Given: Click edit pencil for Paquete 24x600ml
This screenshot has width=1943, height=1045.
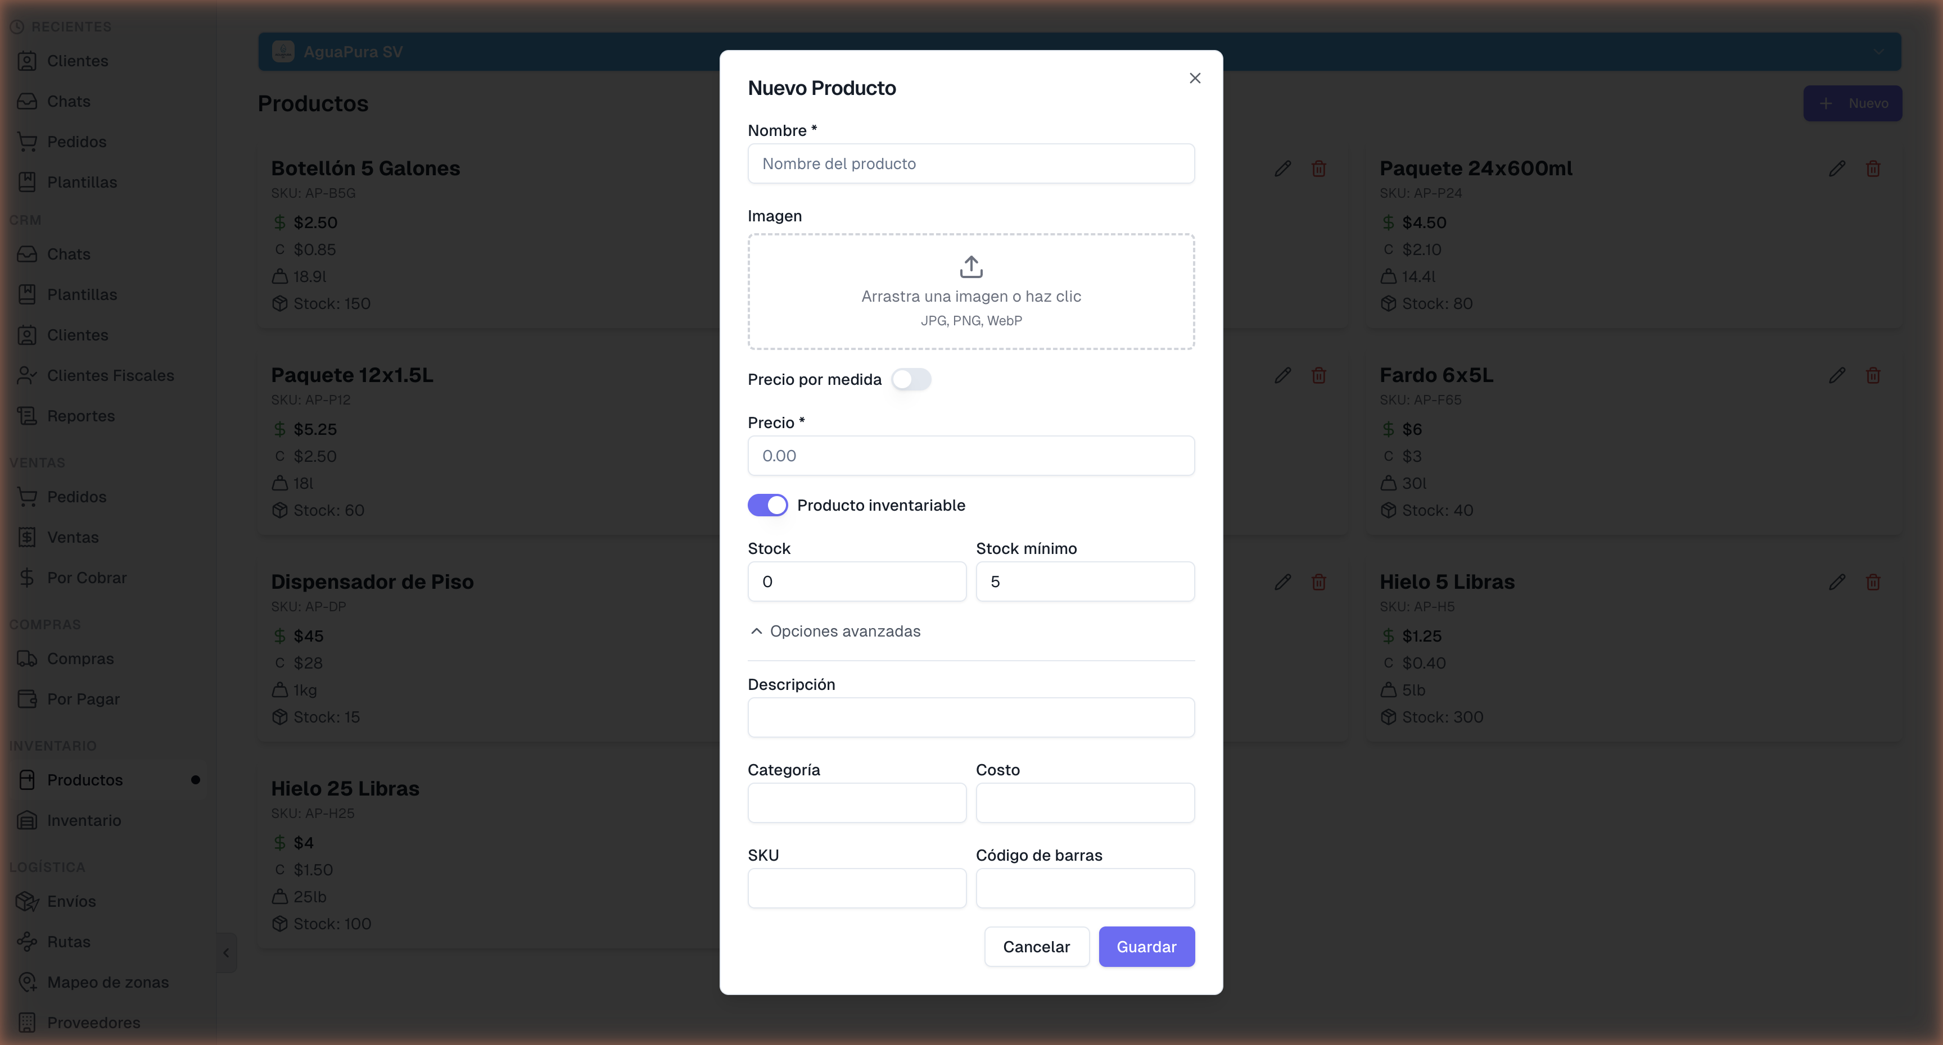Looking at the screenshot, I should click(1837, 169).
